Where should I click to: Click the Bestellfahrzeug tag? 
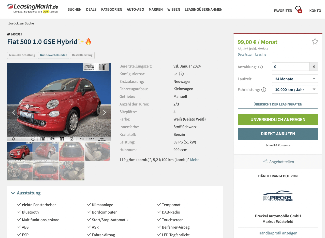click(82, 55)
